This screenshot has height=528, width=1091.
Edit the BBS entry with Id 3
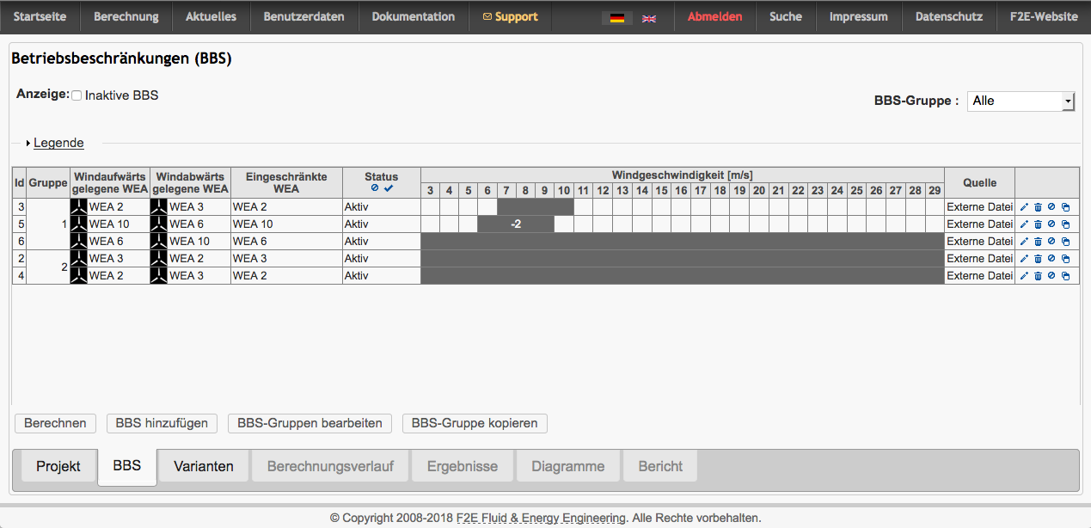pos(1024,206)
